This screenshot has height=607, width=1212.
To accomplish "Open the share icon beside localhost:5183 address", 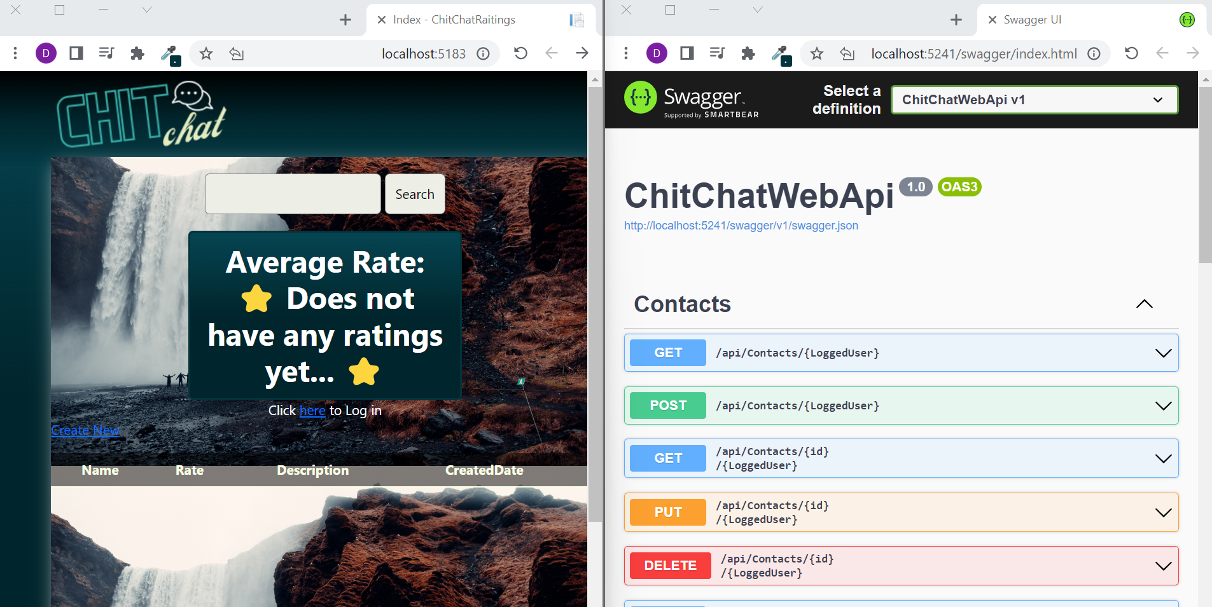I will [x=237, y=53].
